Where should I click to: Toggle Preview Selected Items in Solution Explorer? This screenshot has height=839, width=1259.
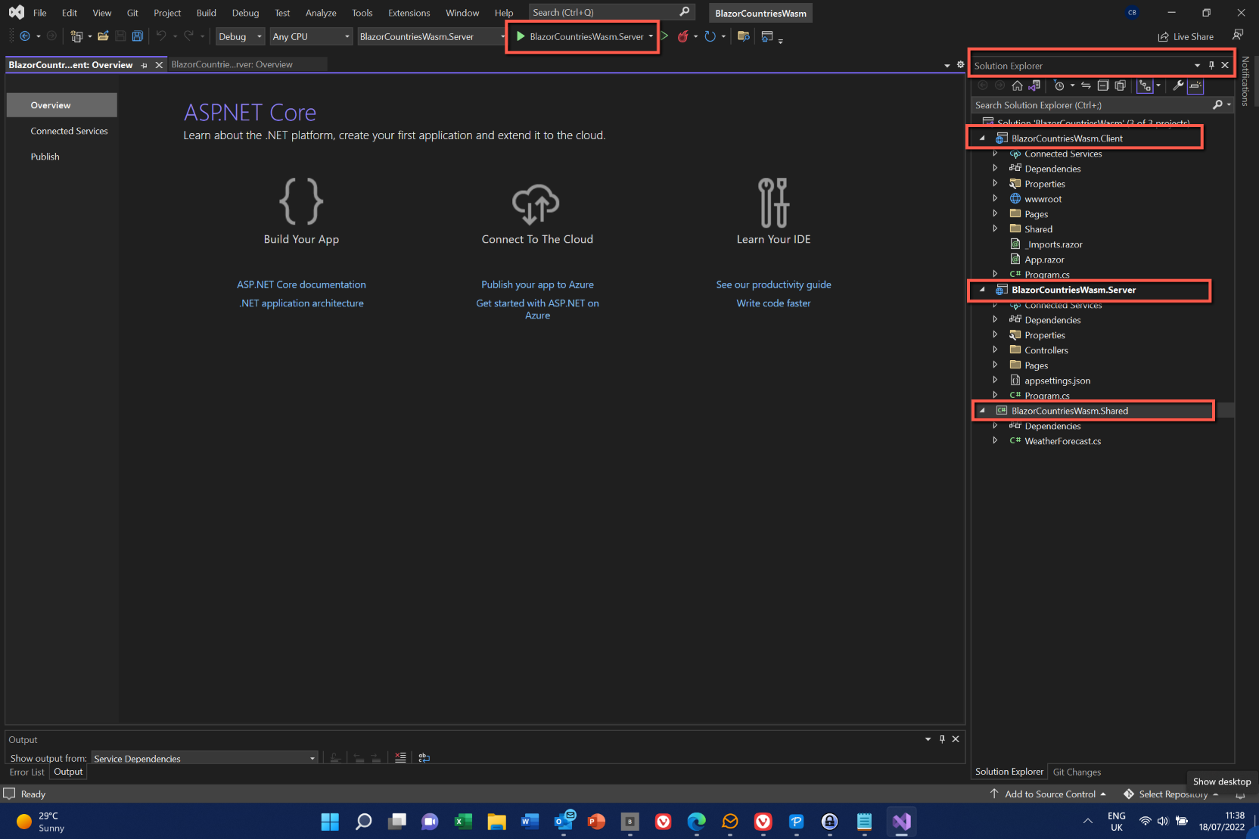click(x=1195, y=85)
